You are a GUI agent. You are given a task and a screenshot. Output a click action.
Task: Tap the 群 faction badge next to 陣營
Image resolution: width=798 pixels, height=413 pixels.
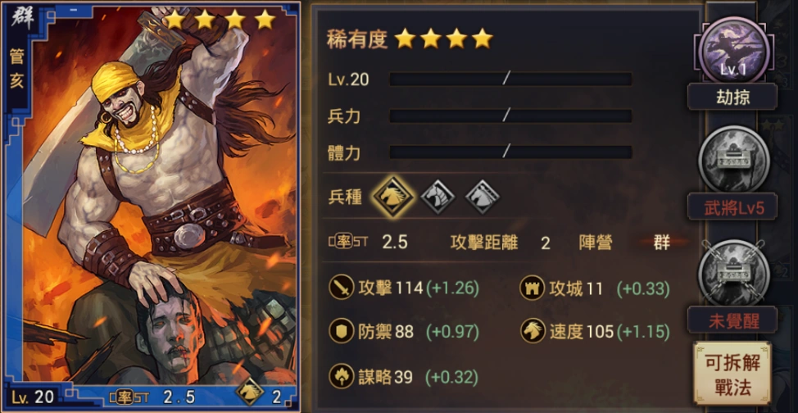662,243
